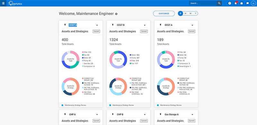Click the 1324 Total Assets value
This screenshot has height=125, width=257.
point(114,40)
